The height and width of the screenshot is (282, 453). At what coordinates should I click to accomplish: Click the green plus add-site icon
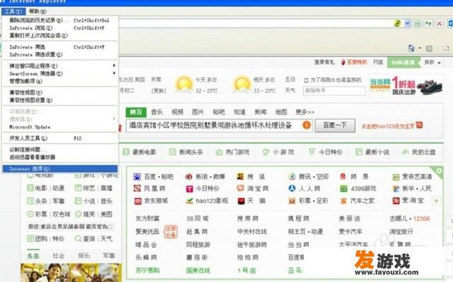tap(436, 201)
